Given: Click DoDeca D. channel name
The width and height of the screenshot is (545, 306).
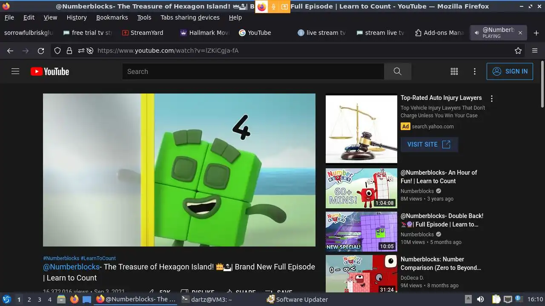Looking at the screenshot, I should (412, 278).
